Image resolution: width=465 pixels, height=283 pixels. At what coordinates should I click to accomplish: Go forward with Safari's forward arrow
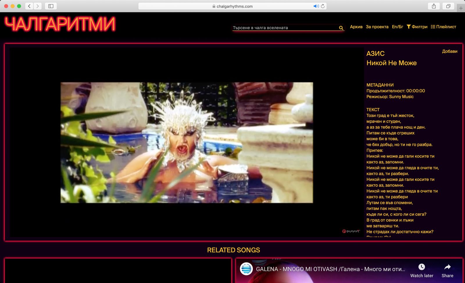(37, 6)
